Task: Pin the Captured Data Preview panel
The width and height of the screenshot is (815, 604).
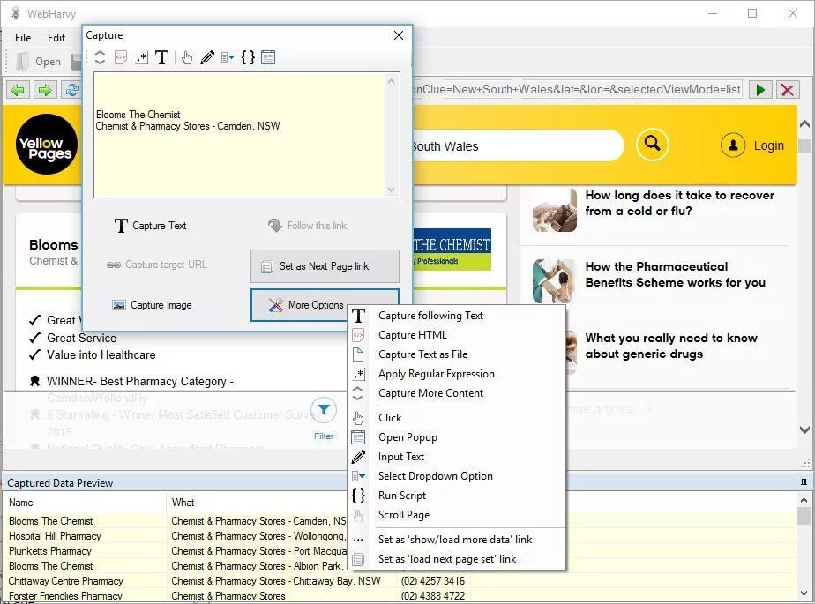Action: tap(804, 483)
